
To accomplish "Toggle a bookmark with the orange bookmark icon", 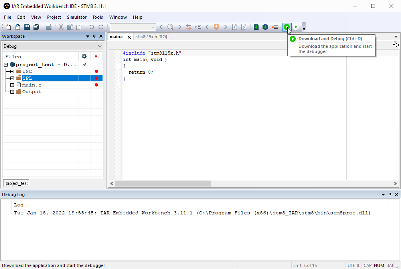I will click(216, 27).
